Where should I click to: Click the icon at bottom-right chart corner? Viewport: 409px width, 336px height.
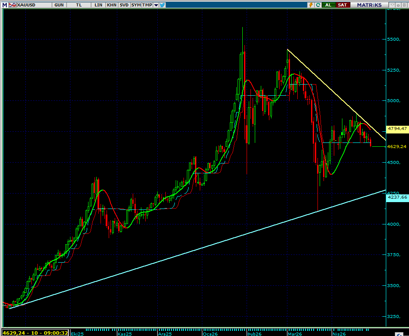point(399,334)
